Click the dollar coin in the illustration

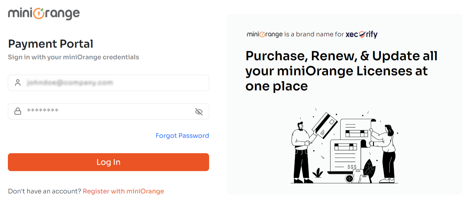349,178
